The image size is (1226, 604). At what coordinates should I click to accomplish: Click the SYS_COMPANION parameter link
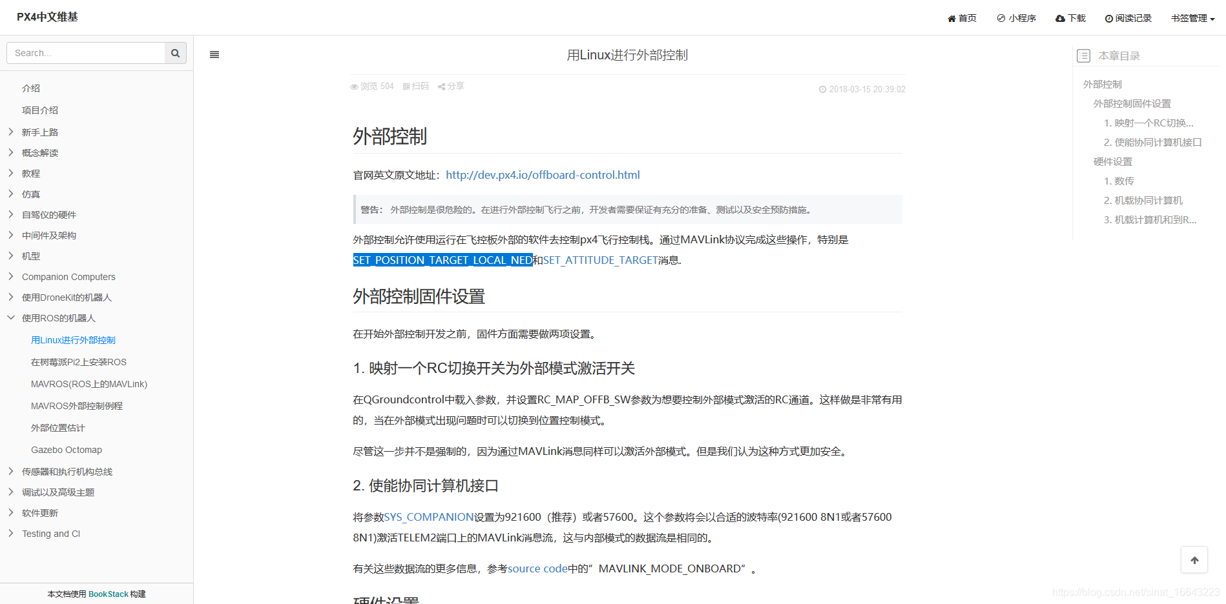tap(429, 517)
